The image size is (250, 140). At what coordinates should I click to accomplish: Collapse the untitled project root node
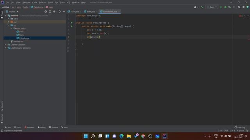pos(5,16)
